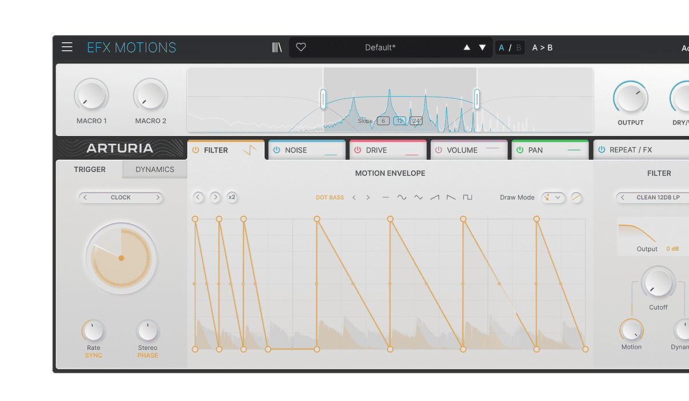Screen dimensions: 689x401
Task: Select the sine wave envelope shape
Action: tap(402, 197)
